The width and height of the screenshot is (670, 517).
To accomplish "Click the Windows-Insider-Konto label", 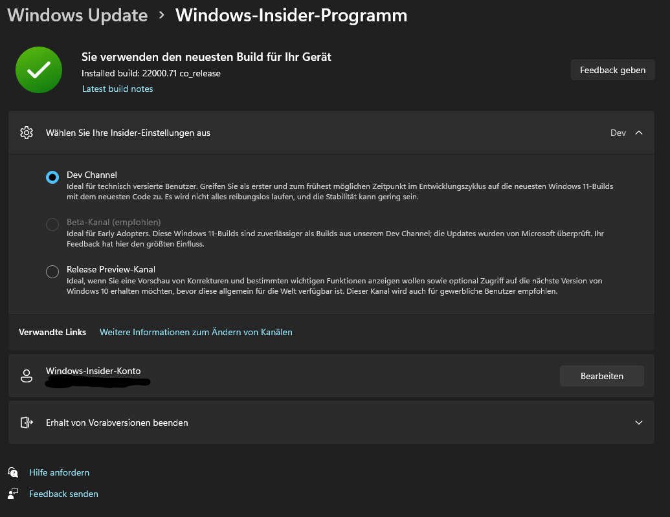I will pyautogui.click(x=93, y=371).
